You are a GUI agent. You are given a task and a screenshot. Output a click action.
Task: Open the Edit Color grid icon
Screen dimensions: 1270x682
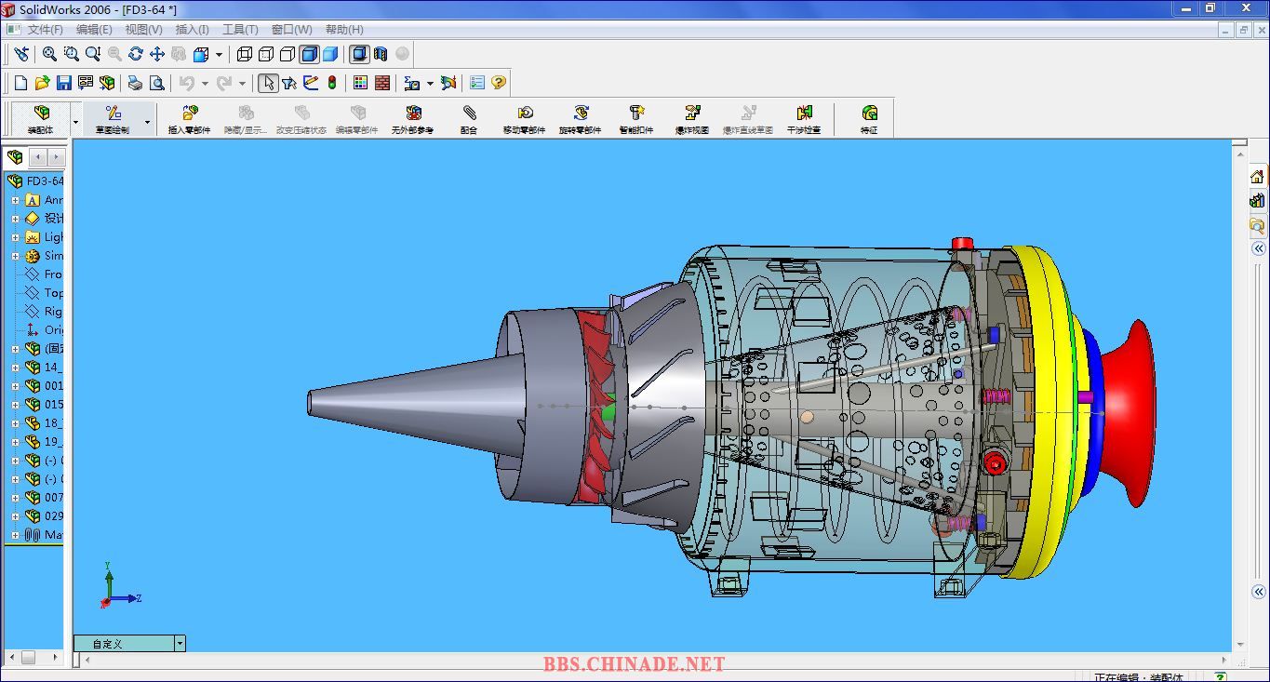point(361,83)
